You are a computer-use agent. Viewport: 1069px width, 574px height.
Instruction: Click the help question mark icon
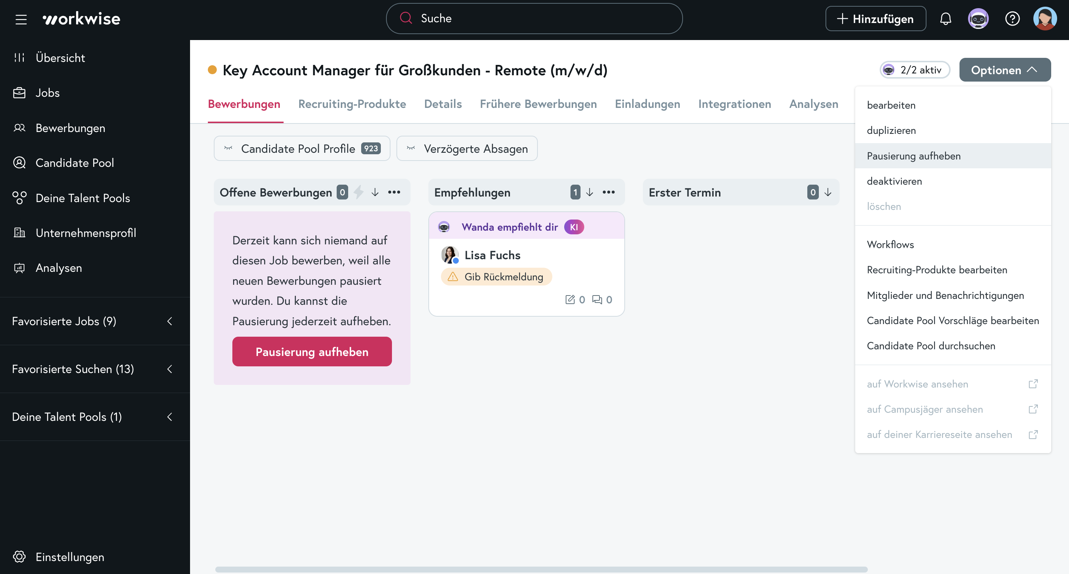click(1012, 19)
